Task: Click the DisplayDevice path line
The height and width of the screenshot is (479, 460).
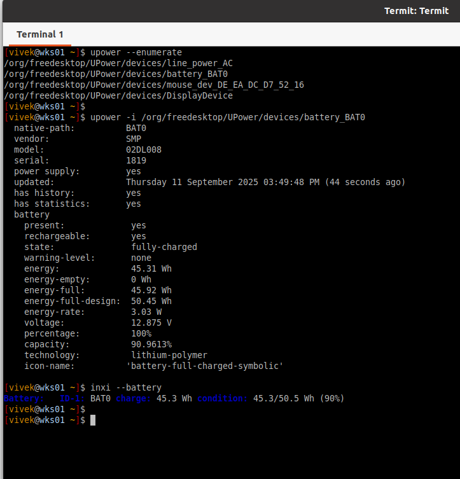Action: [x=118, y=95]
